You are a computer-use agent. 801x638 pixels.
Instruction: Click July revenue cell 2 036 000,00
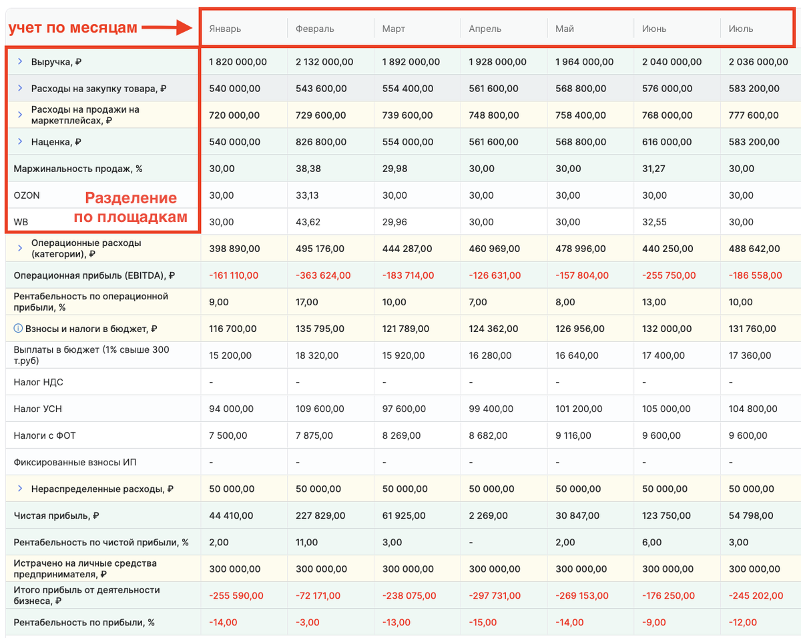point(758,62)
